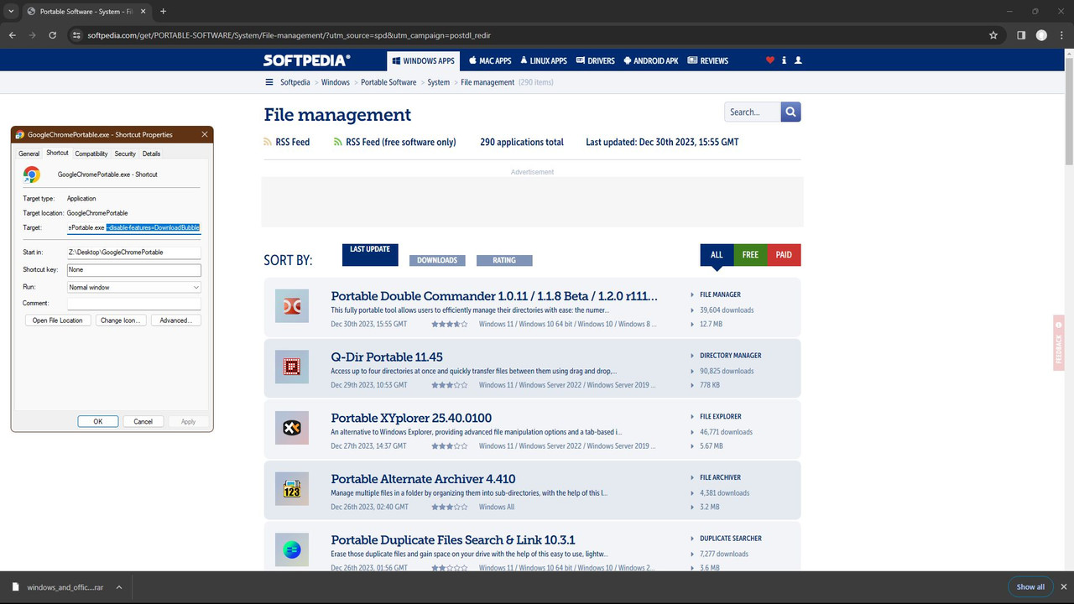Image resolution: width=1074 pixels, height=604 pixels.
Task: Sort list by Downloads
Action: tap(437, 260)
